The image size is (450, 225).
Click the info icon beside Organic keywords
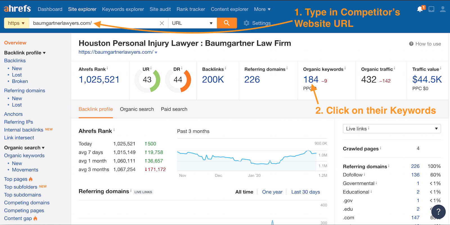tap(345, 68)
